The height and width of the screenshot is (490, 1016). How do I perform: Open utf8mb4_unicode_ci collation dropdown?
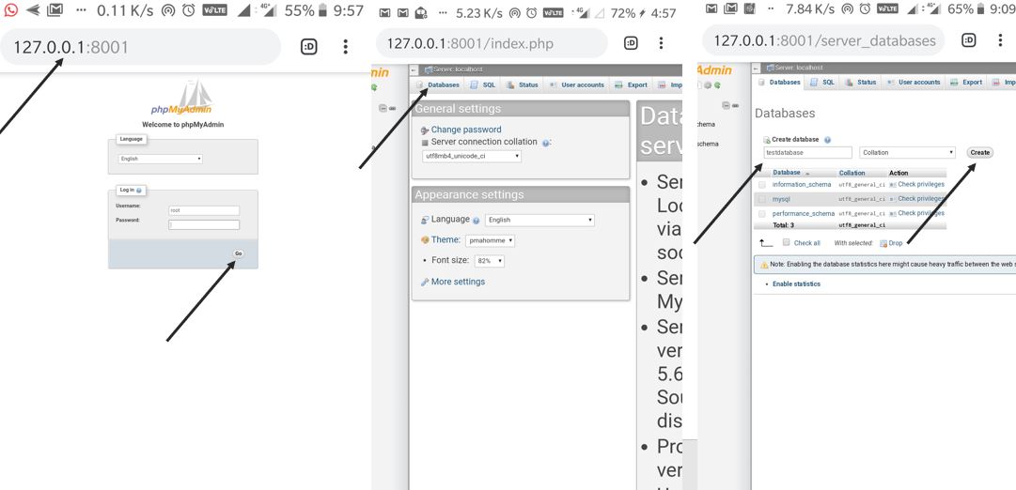471,156
